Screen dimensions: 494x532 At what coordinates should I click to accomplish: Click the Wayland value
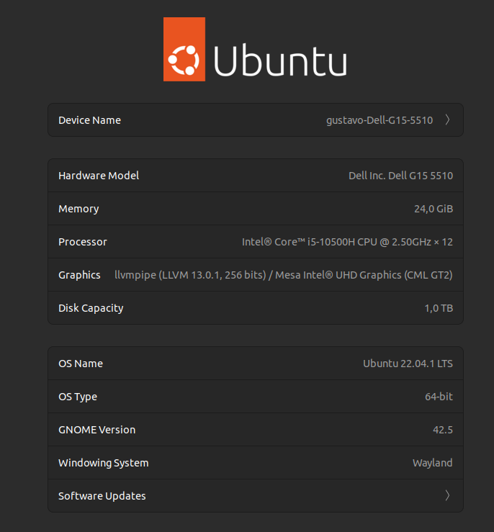point(433,463)
